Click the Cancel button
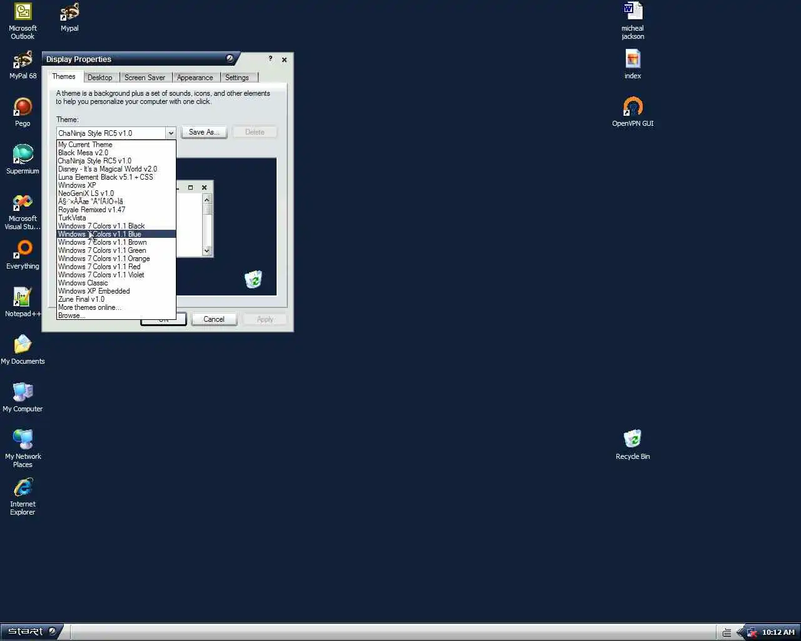 [213, 319]
